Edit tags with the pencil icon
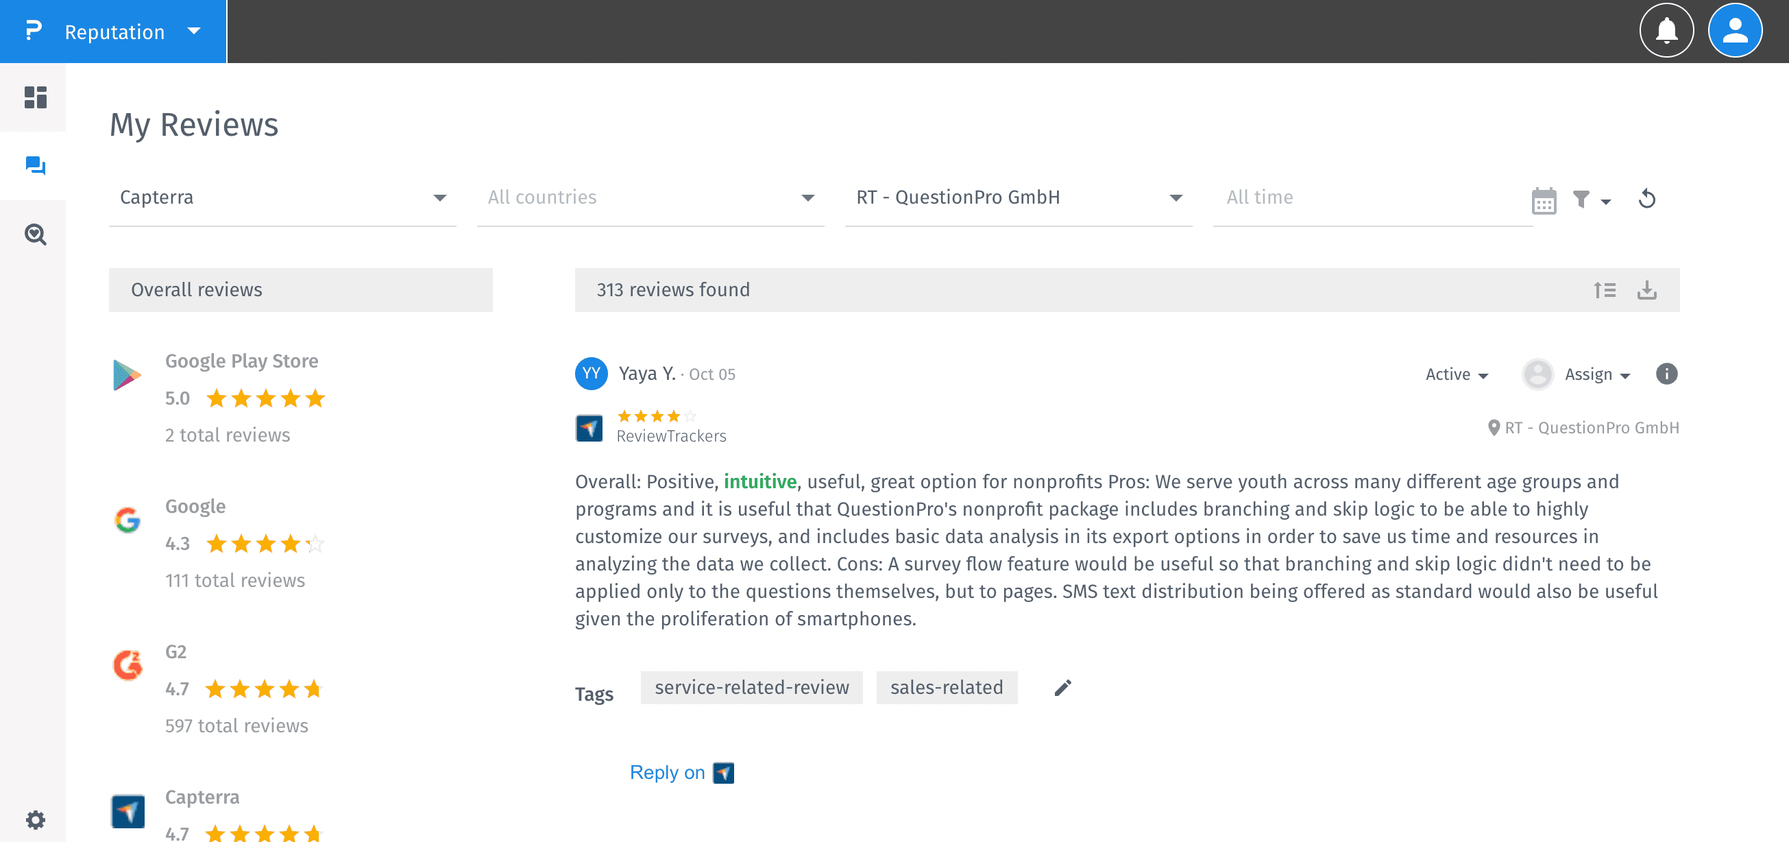Viewport: 1789px width, 842px height. point(1062,687)
